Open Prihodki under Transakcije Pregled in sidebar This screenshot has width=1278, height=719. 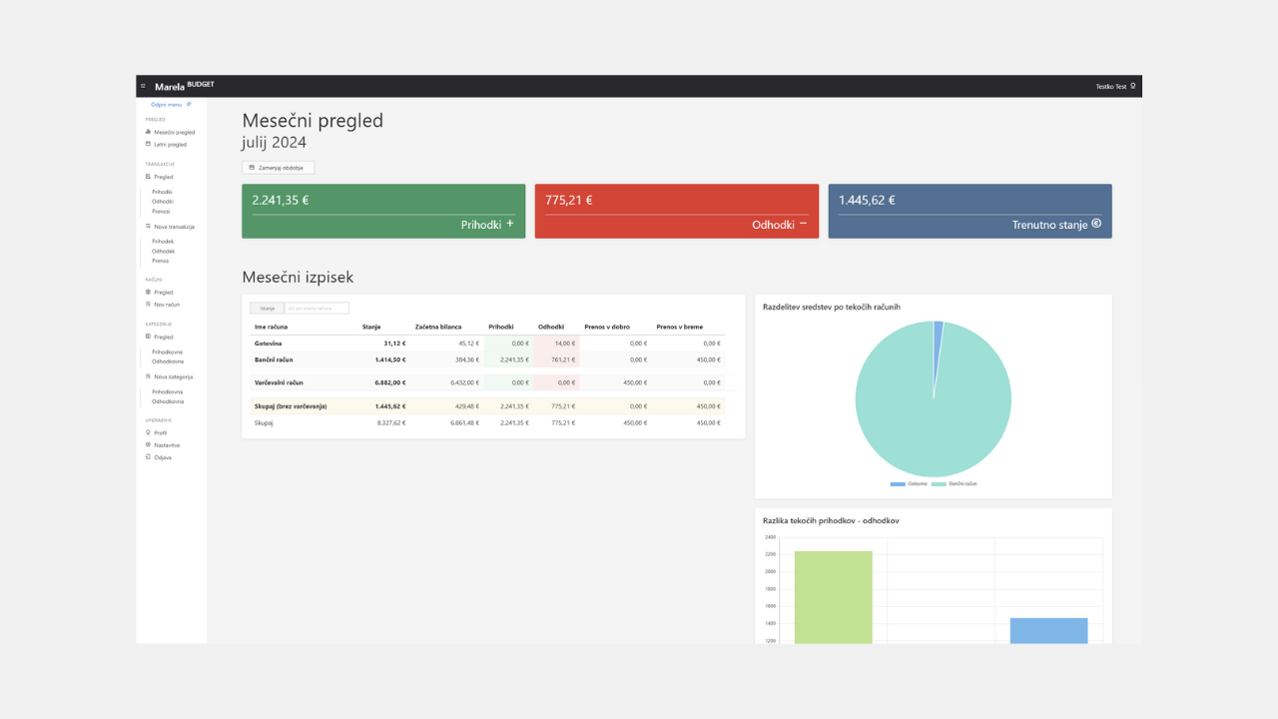[x=163, y=191]
